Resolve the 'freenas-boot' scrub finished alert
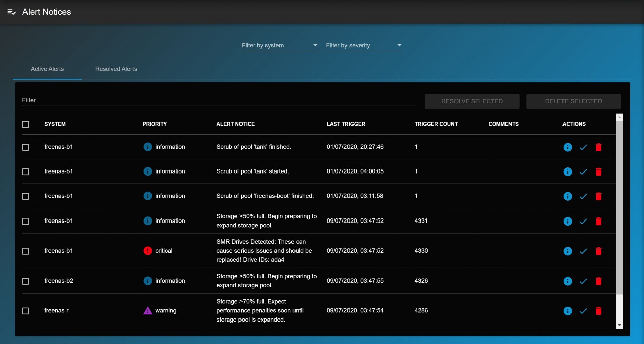The height and width of the screenshot is (344, 644). [583, 196]
